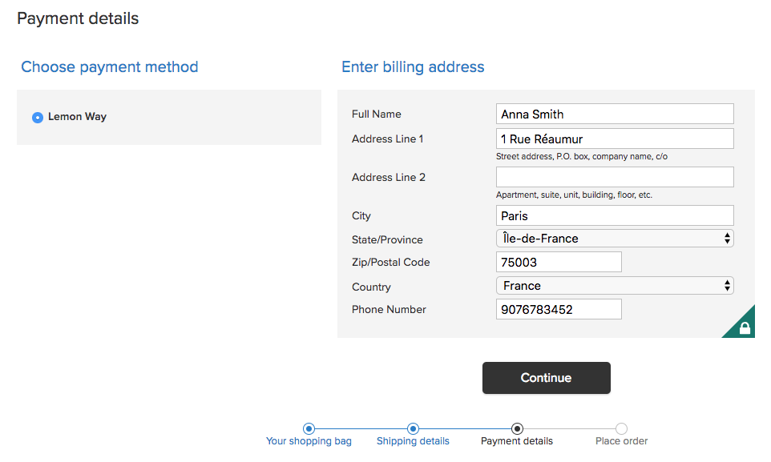Viewport: 771px width, 462px height.
Task: Click the Shipping details step circle
Action: click(x=413, y=428)
